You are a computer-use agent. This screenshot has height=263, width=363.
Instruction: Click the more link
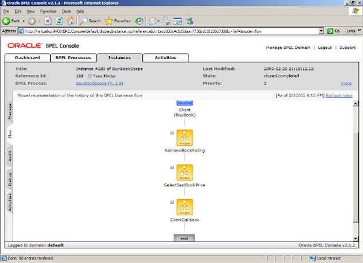[x=346, y=83]
